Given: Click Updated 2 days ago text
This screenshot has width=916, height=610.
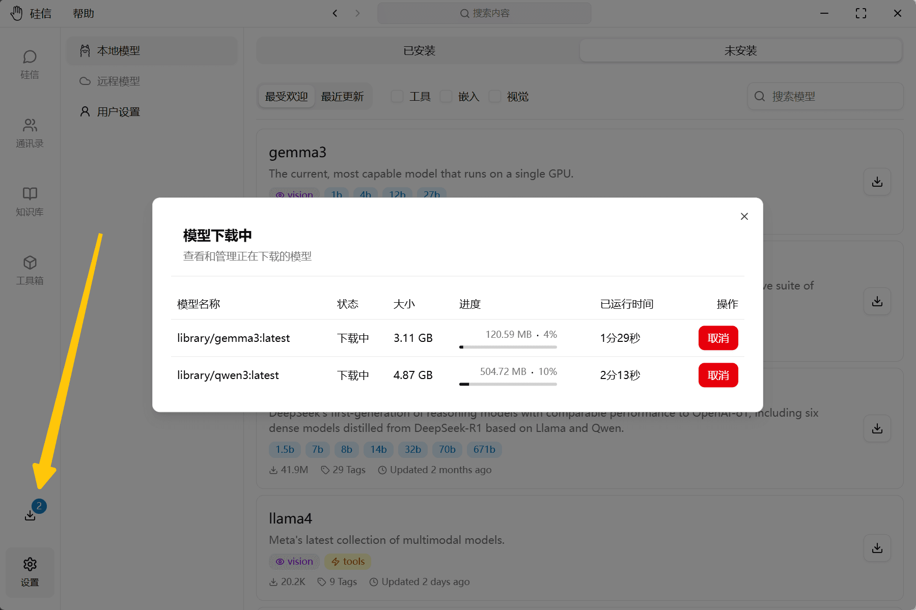Looking at the screenshot, I should 420,582.
